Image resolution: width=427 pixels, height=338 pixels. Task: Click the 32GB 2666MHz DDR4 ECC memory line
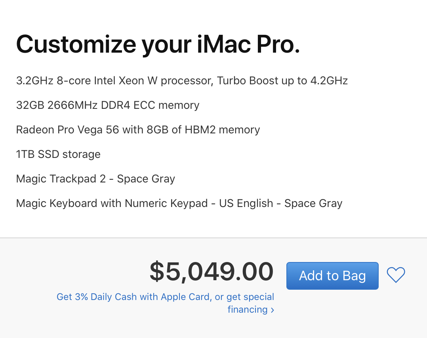coord(108,105)
